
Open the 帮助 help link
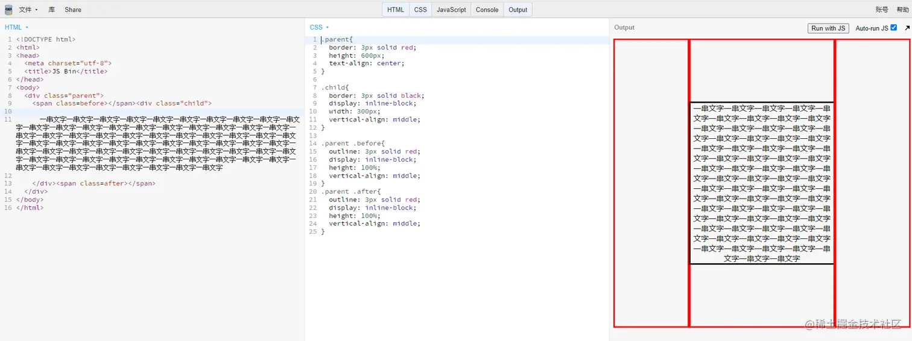point(902,10)
